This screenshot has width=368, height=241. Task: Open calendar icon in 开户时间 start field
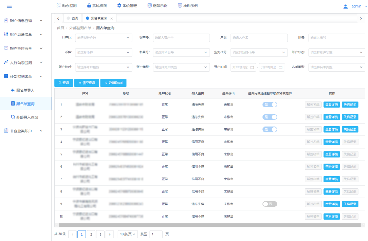pyautogui.click(x=252, y=67)
